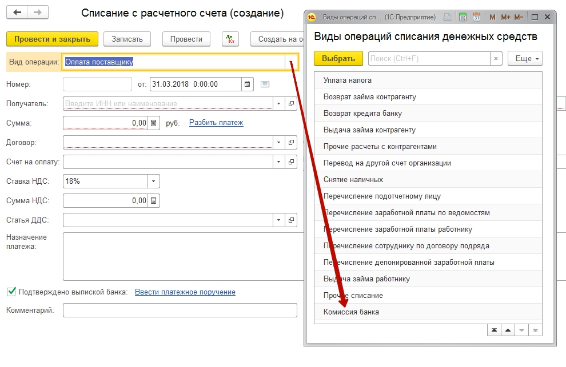Click the Назначение платежа text area

pos(184,256)
